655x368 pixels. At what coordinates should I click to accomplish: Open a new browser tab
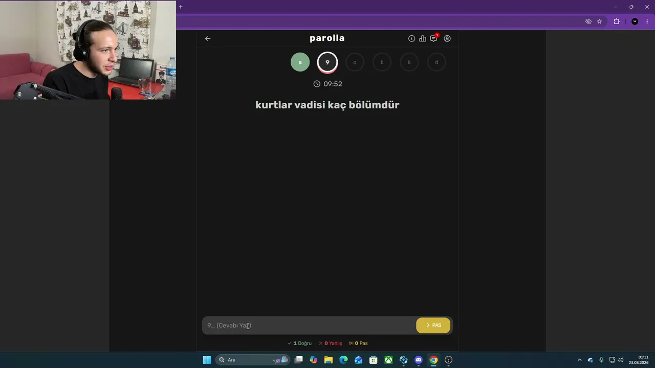coord(181,7)
